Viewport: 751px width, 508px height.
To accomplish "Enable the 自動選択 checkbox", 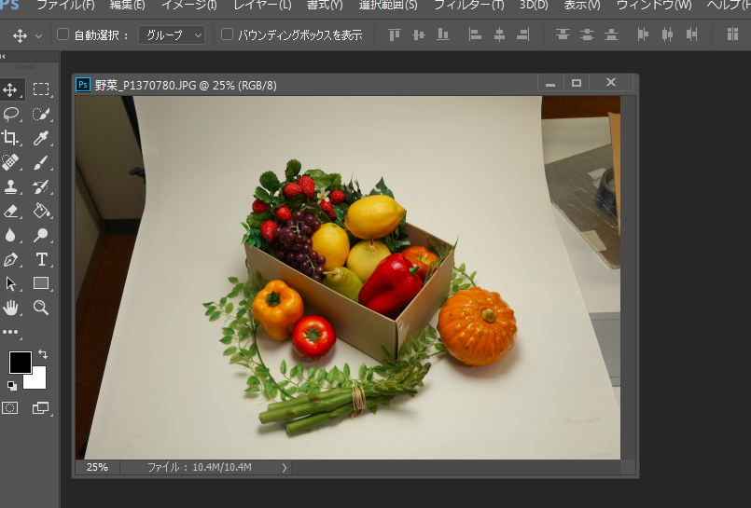I will (63, 34).
